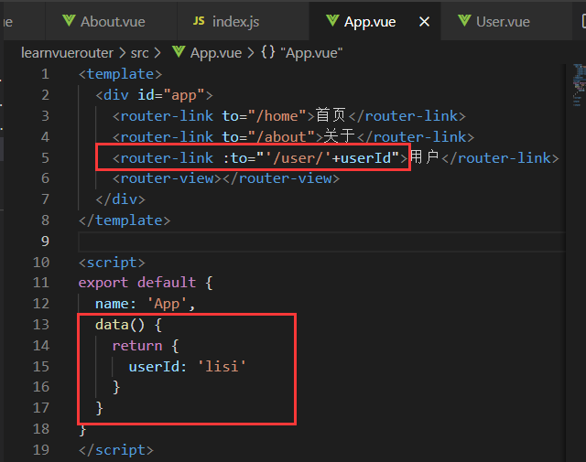Click the Vue icon in the breadcrumb
The height and width of the screenshot is (462, 586).
pyautogui.click(x=179, y=52)
